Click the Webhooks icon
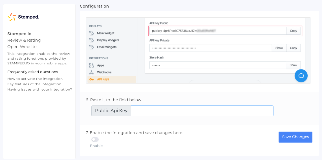 click(91, 72)
